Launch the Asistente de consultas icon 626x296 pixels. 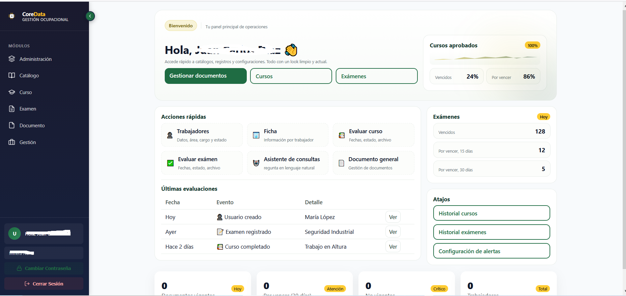point(256,163)
